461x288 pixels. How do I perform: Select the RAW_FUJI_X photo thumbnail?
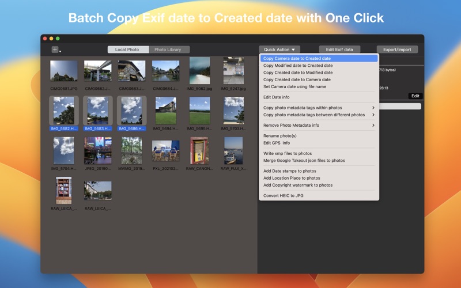(233, 151)
